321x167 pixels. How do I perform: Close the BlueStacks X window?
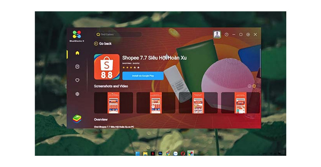click(x=255, y=34)
